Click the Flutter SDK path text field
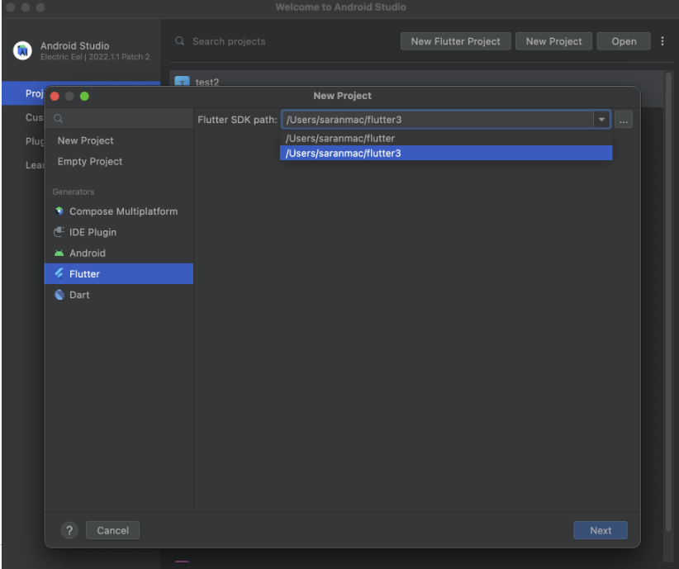The image size is (679, 569). (x=437, y=120)
